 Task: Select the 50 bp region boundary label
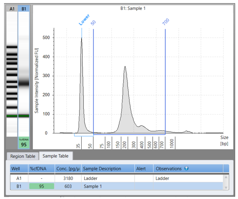pos(93,23)
